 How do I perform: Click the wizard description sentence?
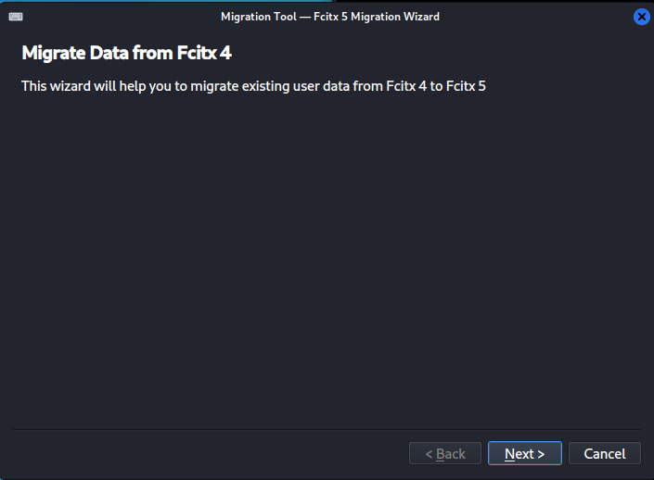coord(253,87)
